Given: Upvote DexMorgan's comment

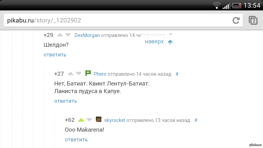Looking at the screenshot, I should click(x=60, y=35).
